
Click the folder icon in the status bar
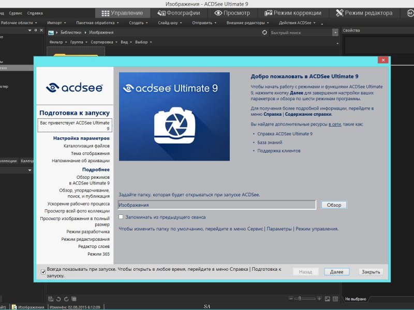[14, 307]
